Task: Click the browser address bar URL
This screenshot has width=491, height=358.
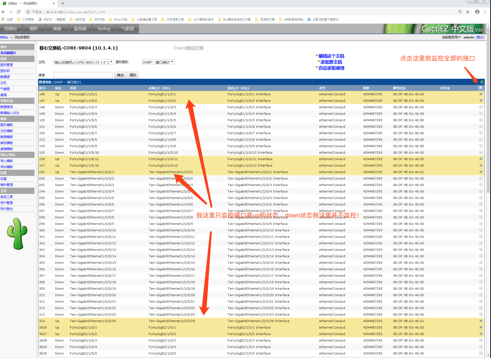Action: pyautogui.click(x=76, y=12)
